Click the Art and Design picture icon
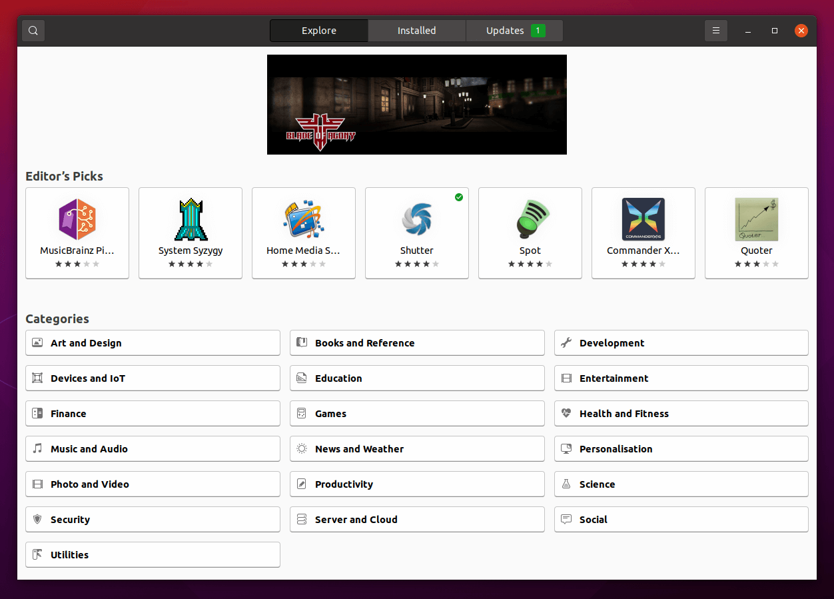Screen dimensions: 834x599 [37, 343]
